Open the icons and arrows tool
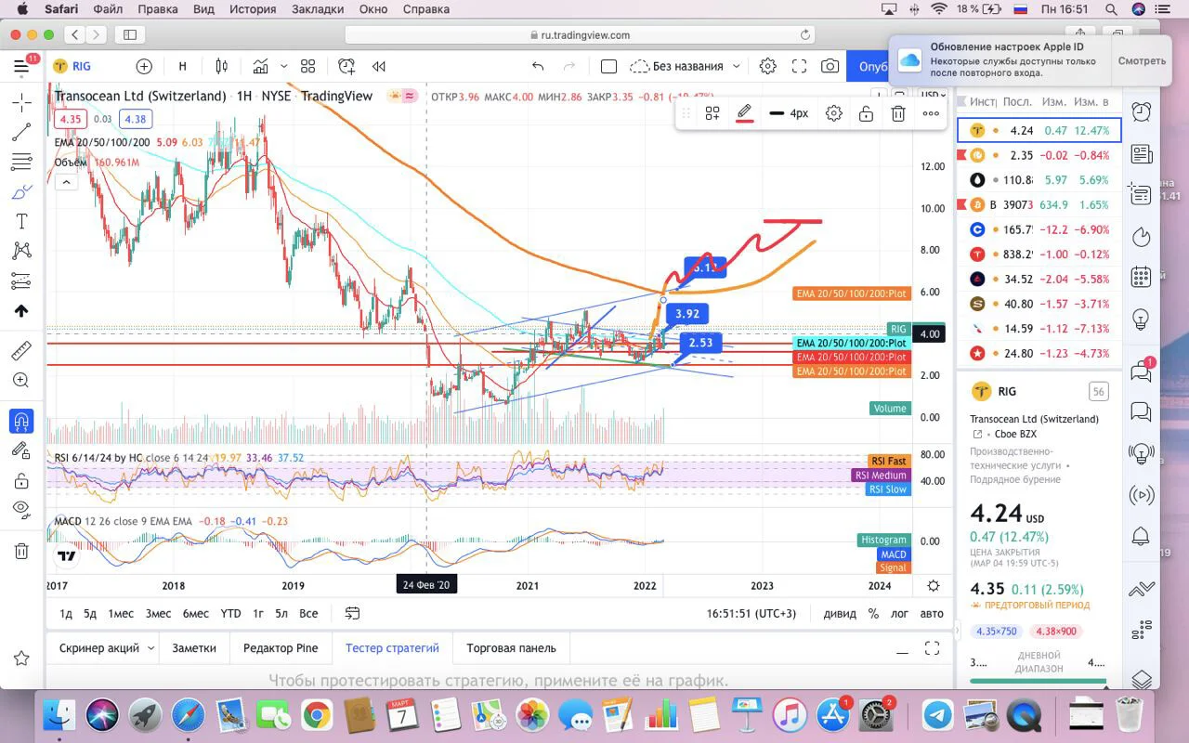 point(21,311)
